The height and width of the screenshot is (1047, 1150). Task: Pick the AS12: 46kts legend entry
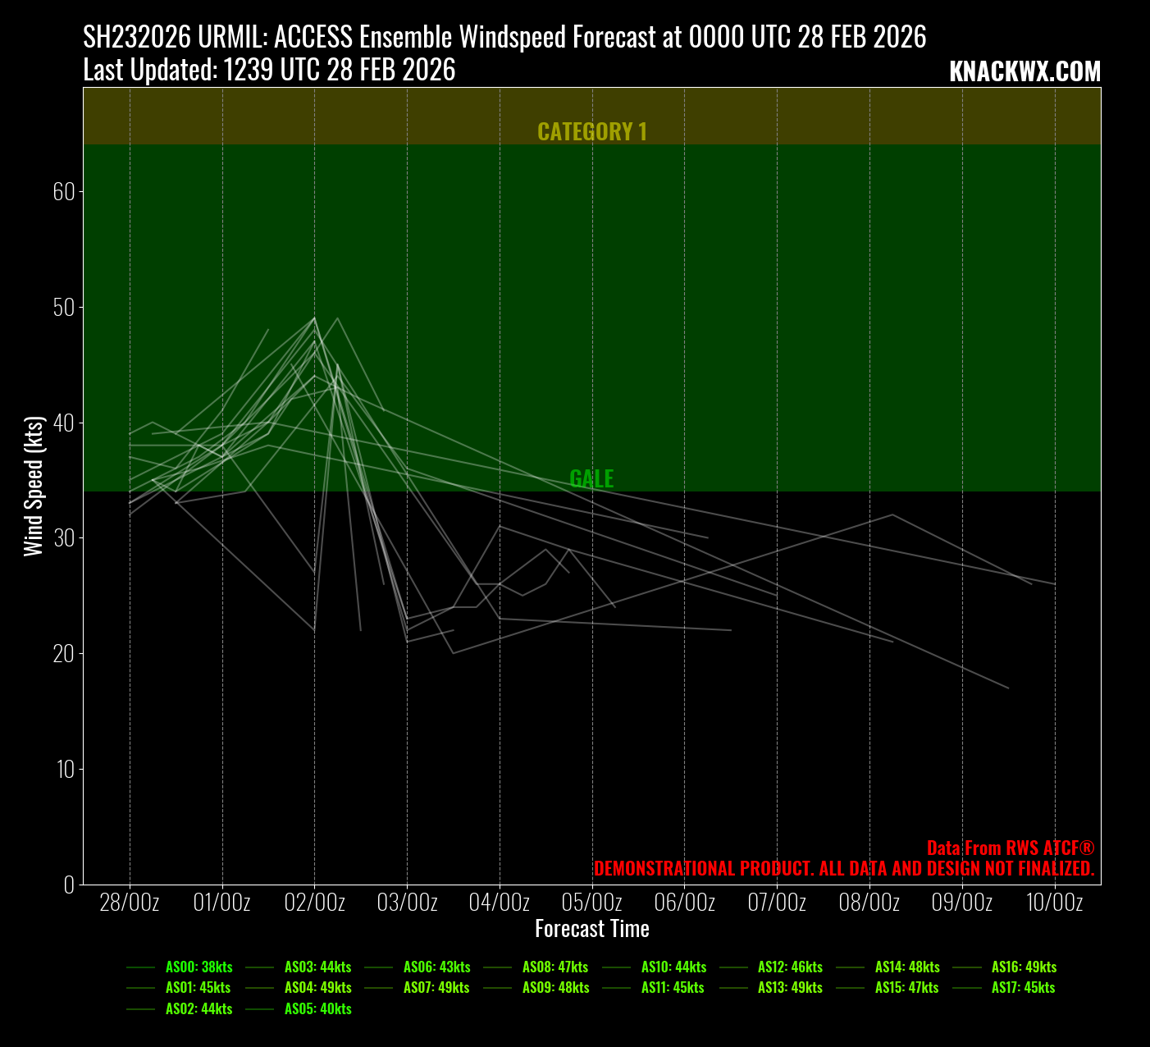point(790,967)
